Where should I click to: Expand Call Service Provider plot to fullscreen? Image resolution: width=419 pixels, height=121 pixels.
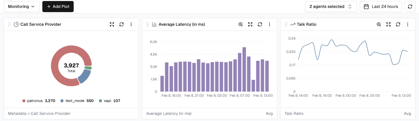coord(112,24)
